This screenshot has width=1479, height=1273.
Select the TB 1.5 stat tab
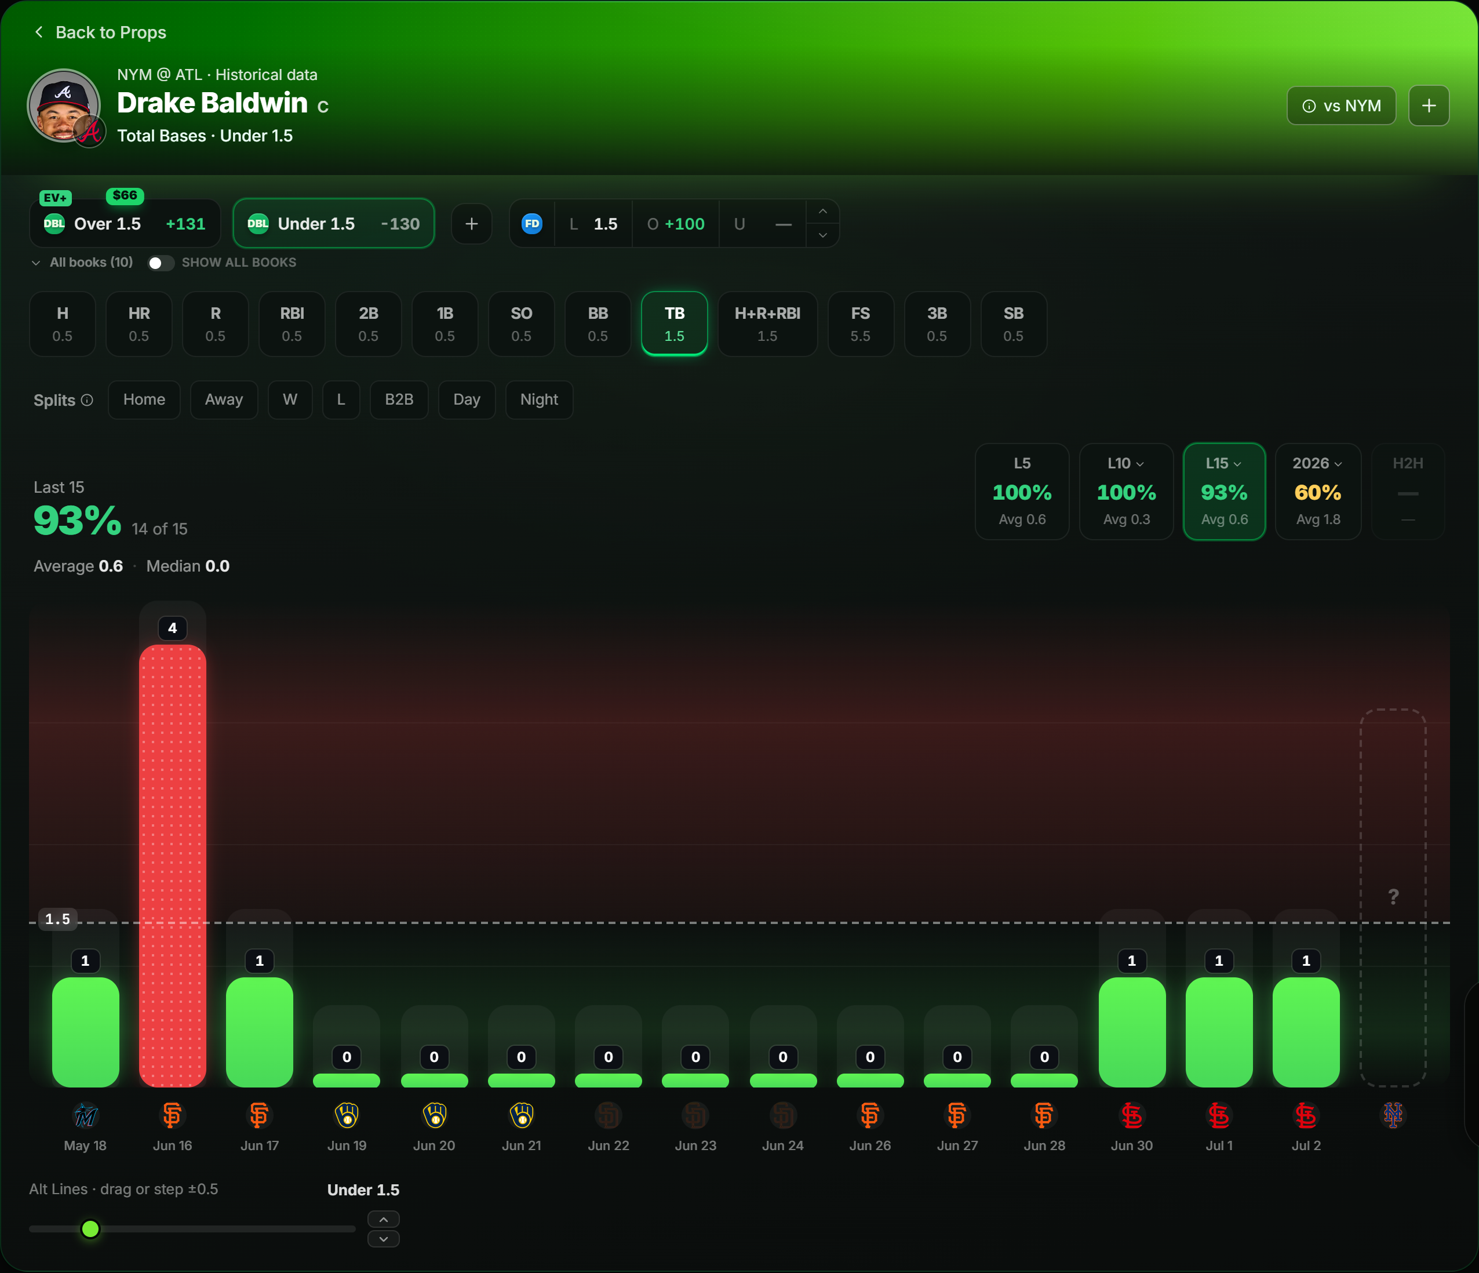tap(675, 323)
